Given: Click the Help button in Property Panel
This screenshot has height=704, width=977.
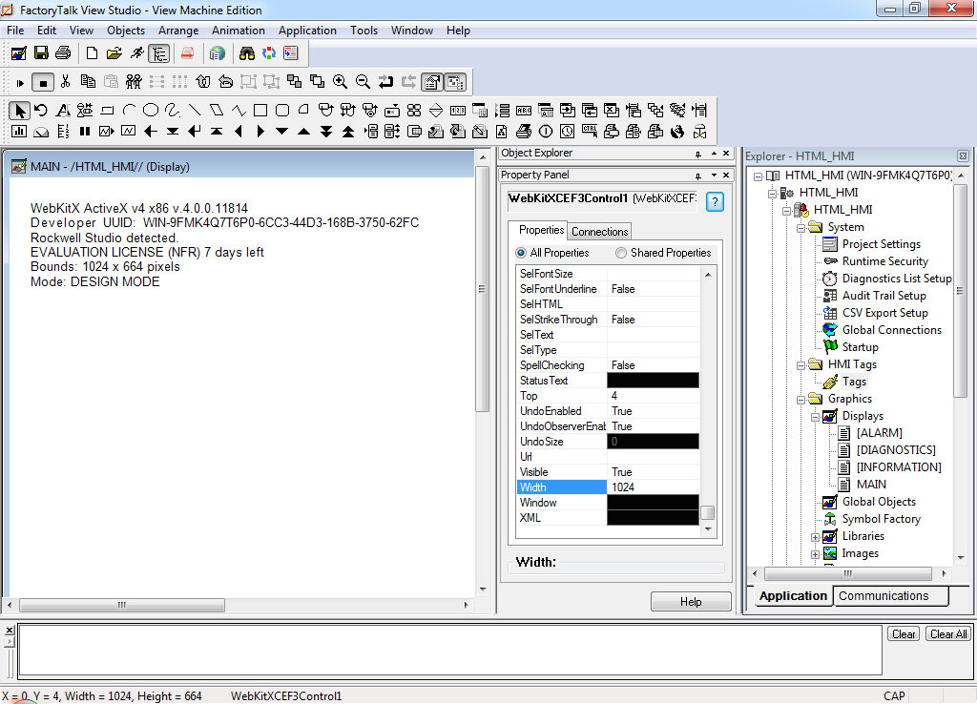Looking at the screenshot, I should pyautogui.click(x=691, y=602).
